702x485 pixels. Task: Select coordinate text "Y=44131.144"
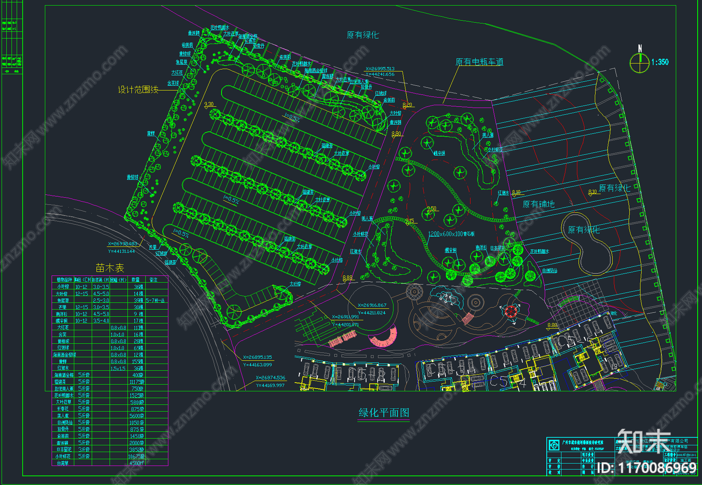click(x=122, y=251)
